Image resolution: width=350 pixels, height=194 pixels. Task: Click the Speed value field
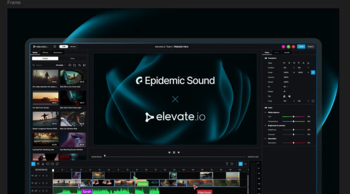pos(286,82)
